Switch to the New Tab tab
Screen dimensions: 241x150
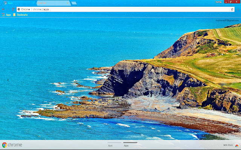(x=53, y=3)
